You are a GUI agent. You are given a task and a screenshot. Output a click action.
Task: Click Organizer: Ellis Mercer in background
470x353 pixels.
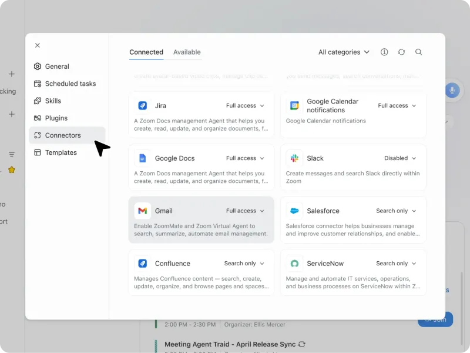click(x=254, y=325)
